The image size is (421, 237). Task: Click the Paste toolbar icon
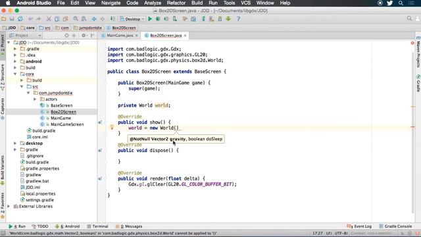pyautogui.click(x=65, y=19)
